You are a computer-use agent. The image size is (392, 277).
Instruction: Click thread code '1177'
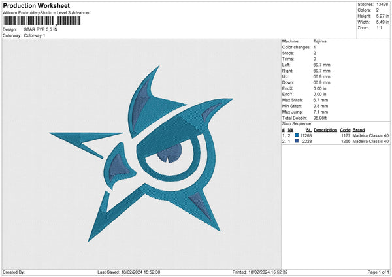pyautogui.click(x=346, y=135)
